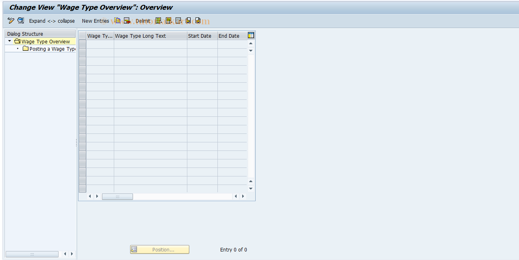The image size is (519, 260).
Task: Click the Dialog Structure horizontal scrollbar thumb
Action: coord(32,254)
